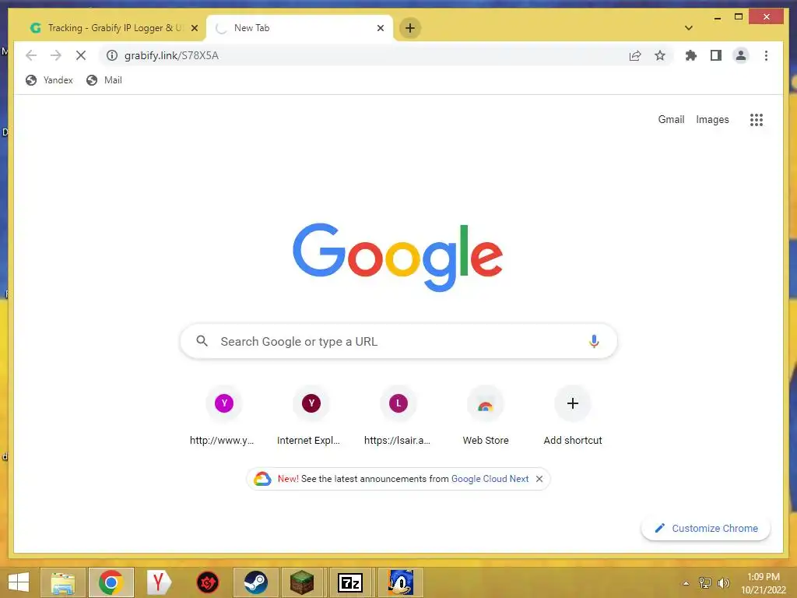Close the New Tab tab
Viewport: 797px width, 598px height.
[x=380, y=28]
